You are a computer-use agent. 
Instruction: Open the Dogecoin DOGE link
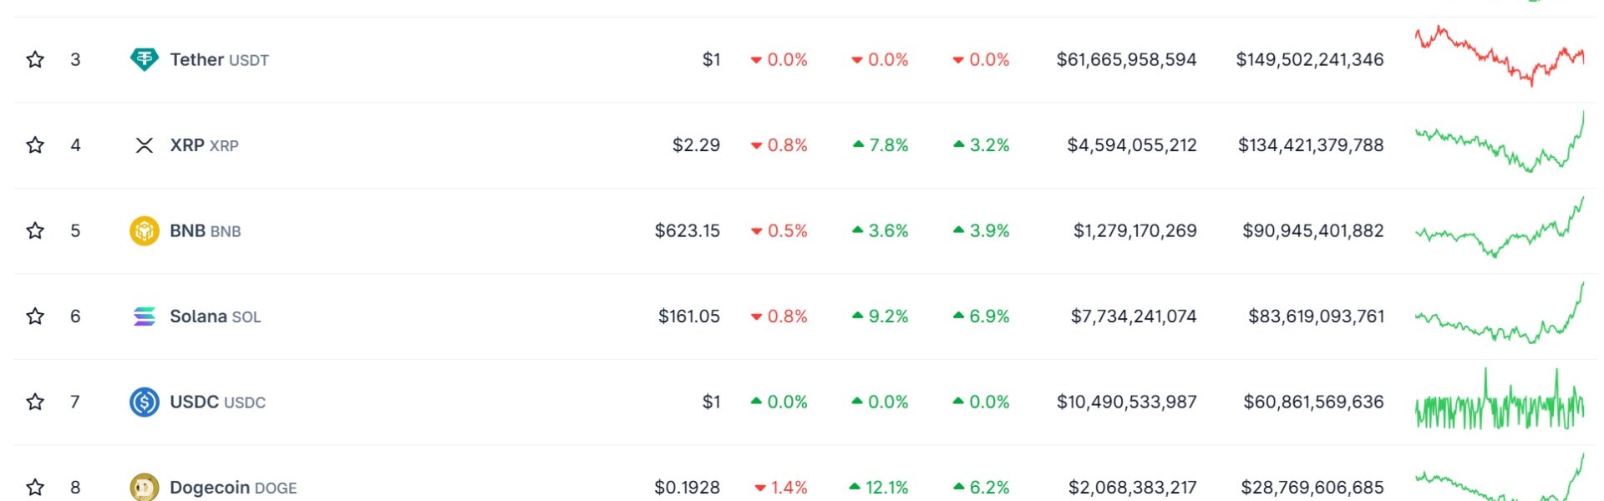pos(233,488)
